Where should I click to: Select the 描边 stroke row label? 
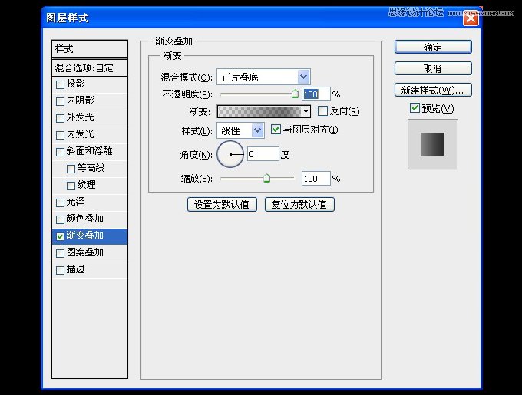75,269
